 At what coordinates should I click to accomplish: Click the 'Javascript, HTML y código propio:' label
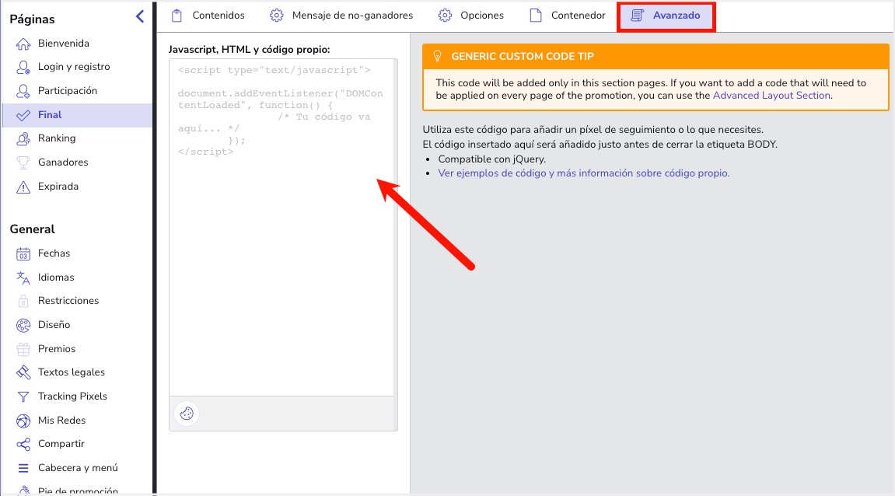tap(249, 50)
